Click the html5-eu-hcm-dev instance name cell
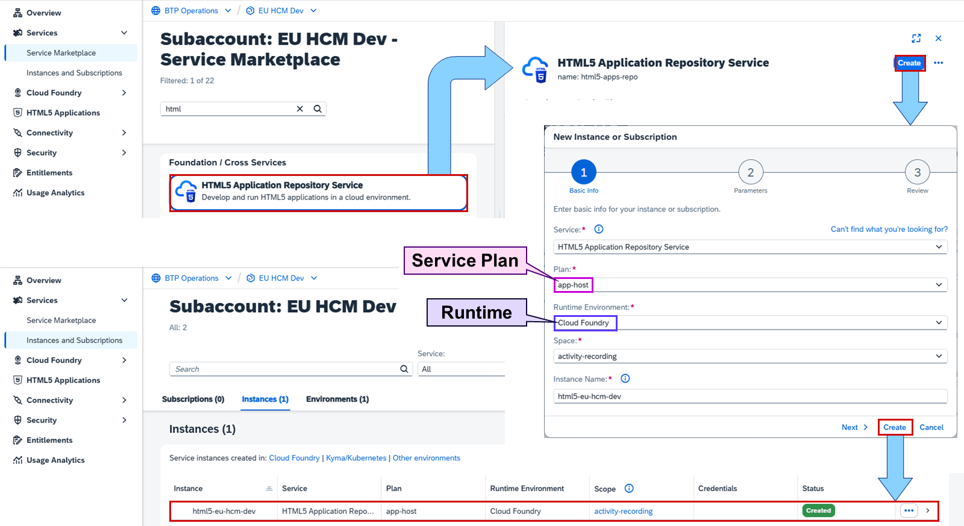 (x=224, y=511)
